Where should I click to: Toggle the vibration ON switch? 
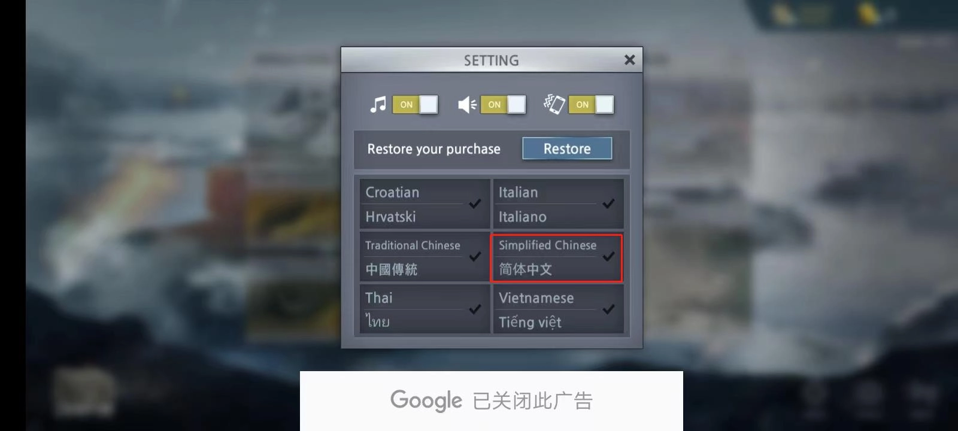tap(591, 105)
